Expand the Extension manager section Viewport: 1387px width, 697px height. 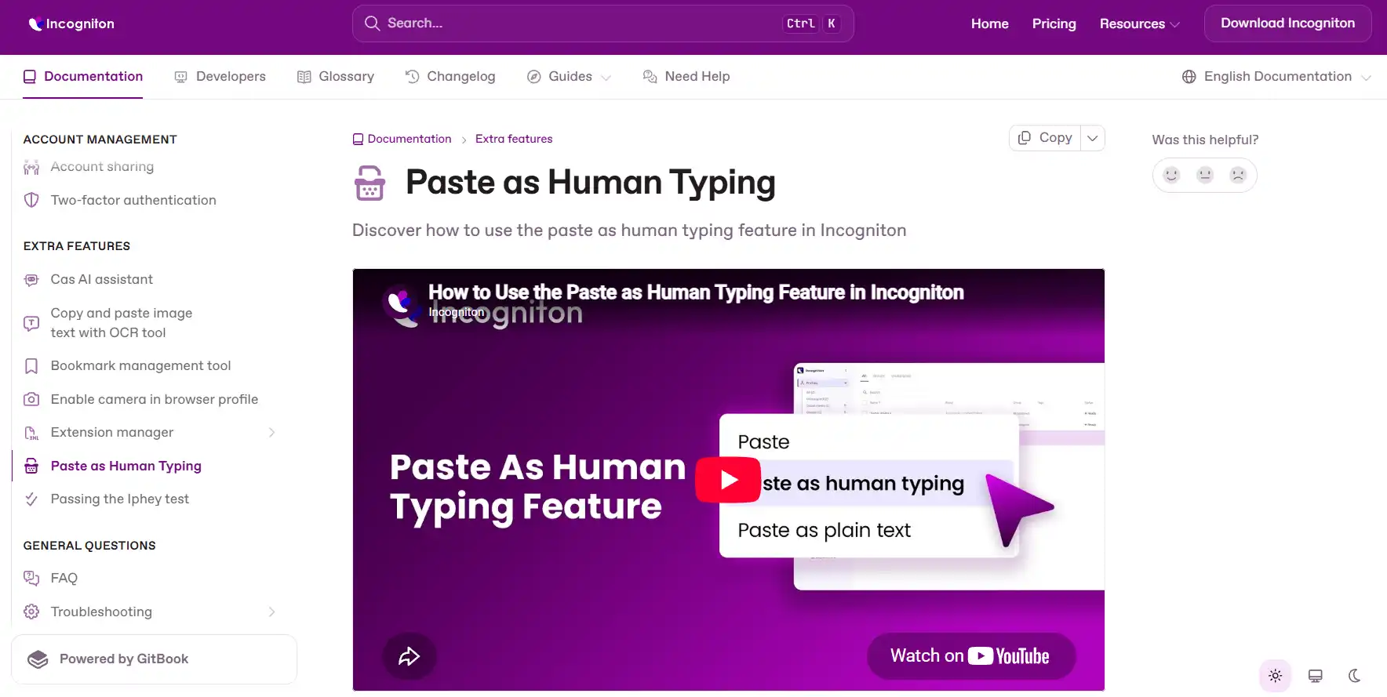271,433
